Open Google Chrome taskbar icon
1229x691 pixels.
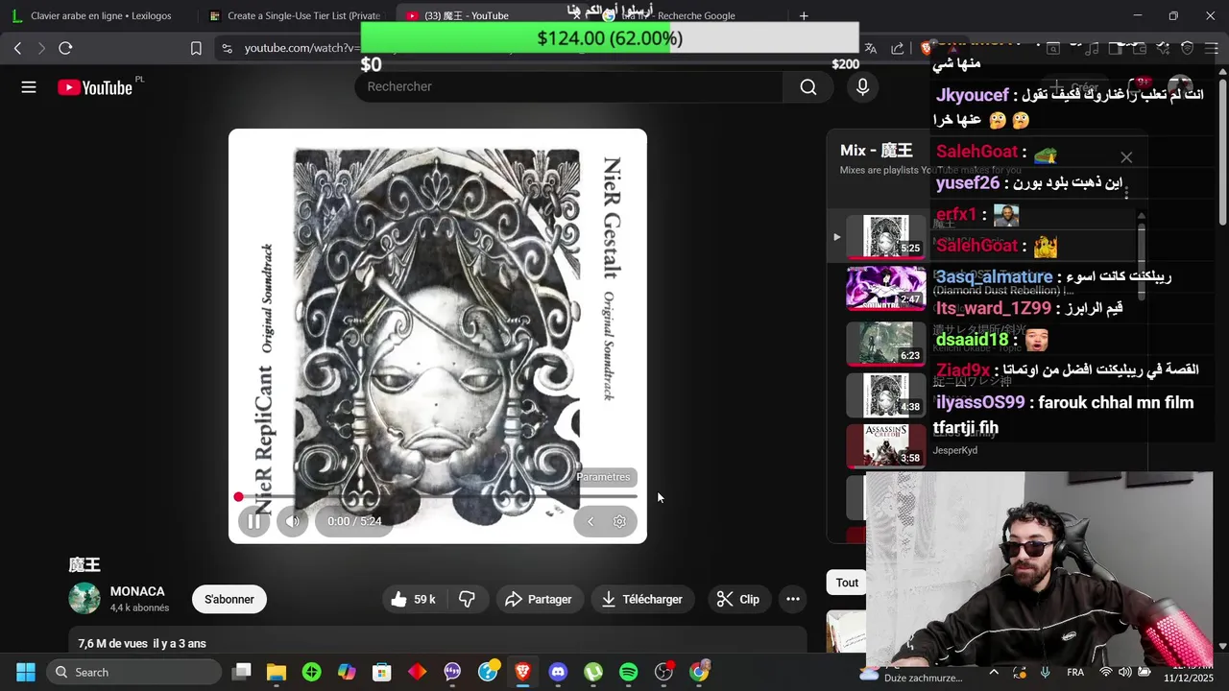(x=699, y=672)
